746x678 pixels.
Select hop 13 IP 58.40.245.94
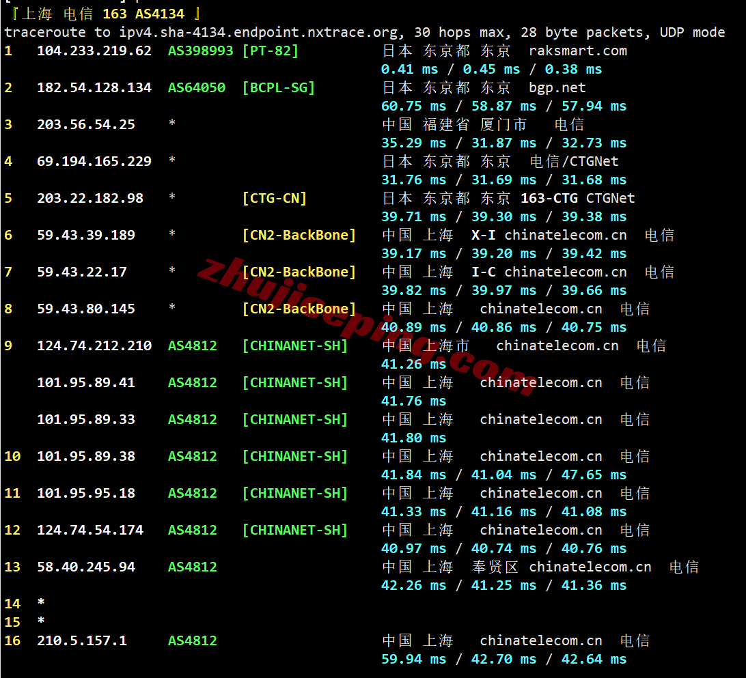click(86, 567)
